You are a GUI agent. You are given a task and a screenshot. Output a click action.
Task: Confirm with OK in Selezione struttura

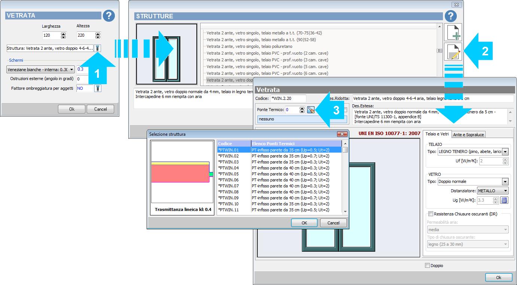[x=304, y=223]
